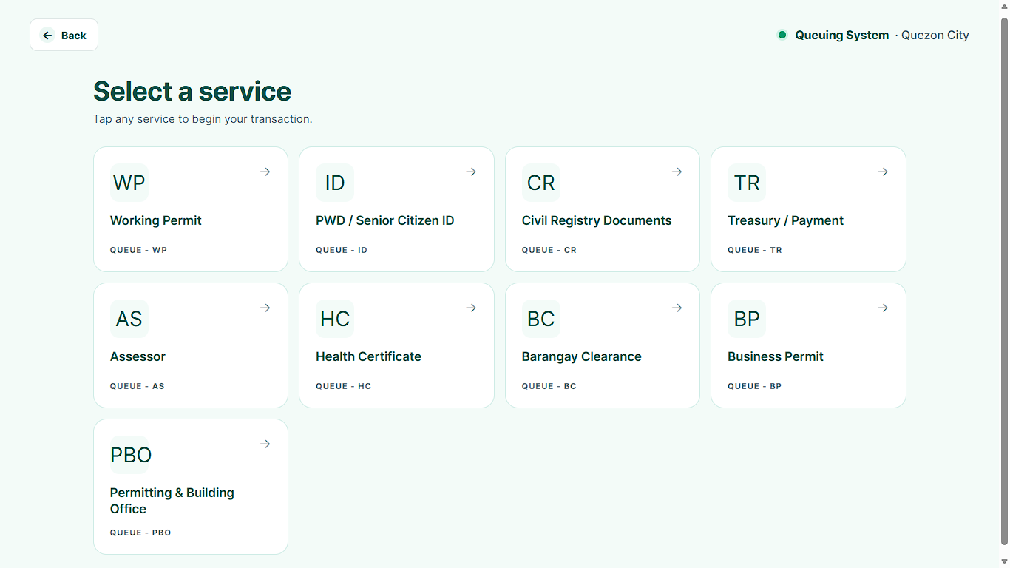Screen dimensions: 1010x568
Task: Click the CR badge icon
Action: 541,183
